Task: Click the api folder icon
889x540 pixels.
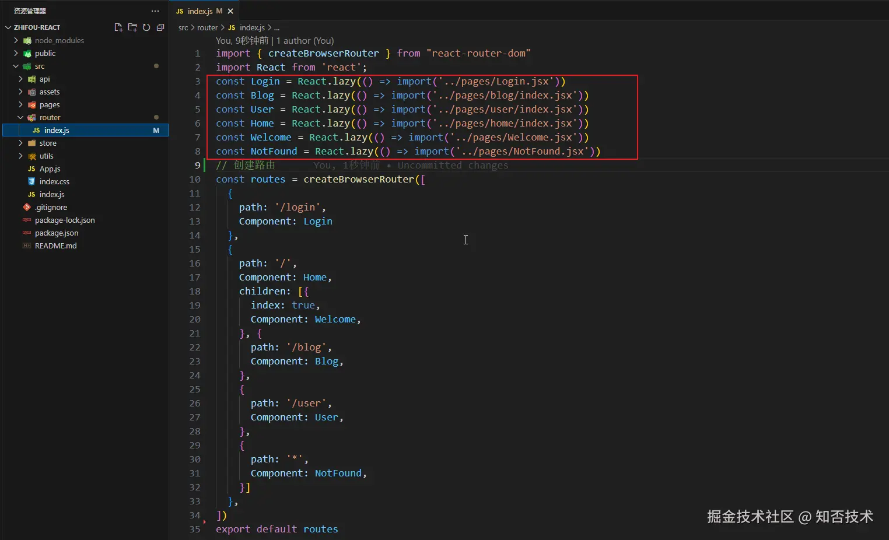Action: click(x=32, y=79)
